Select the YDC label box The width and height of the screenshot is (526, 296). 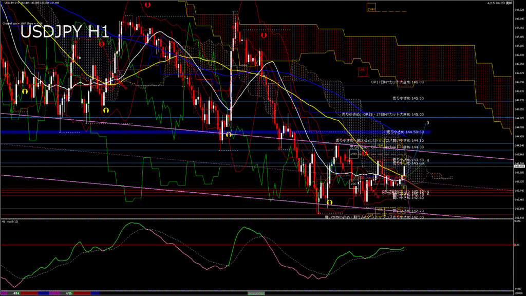click(x=353, y=183)
